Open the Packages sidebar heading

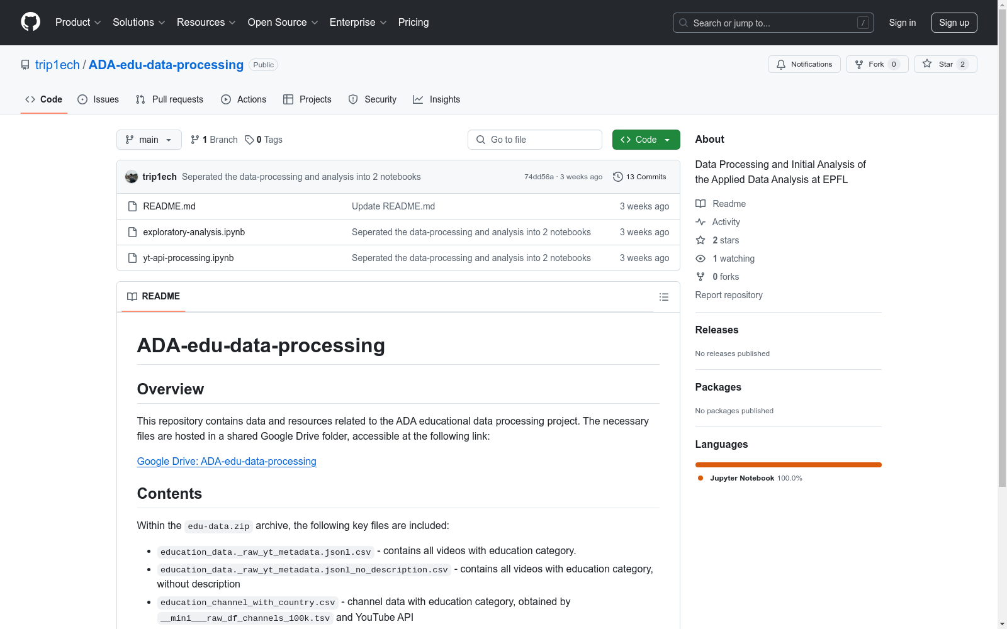[718, 387]
